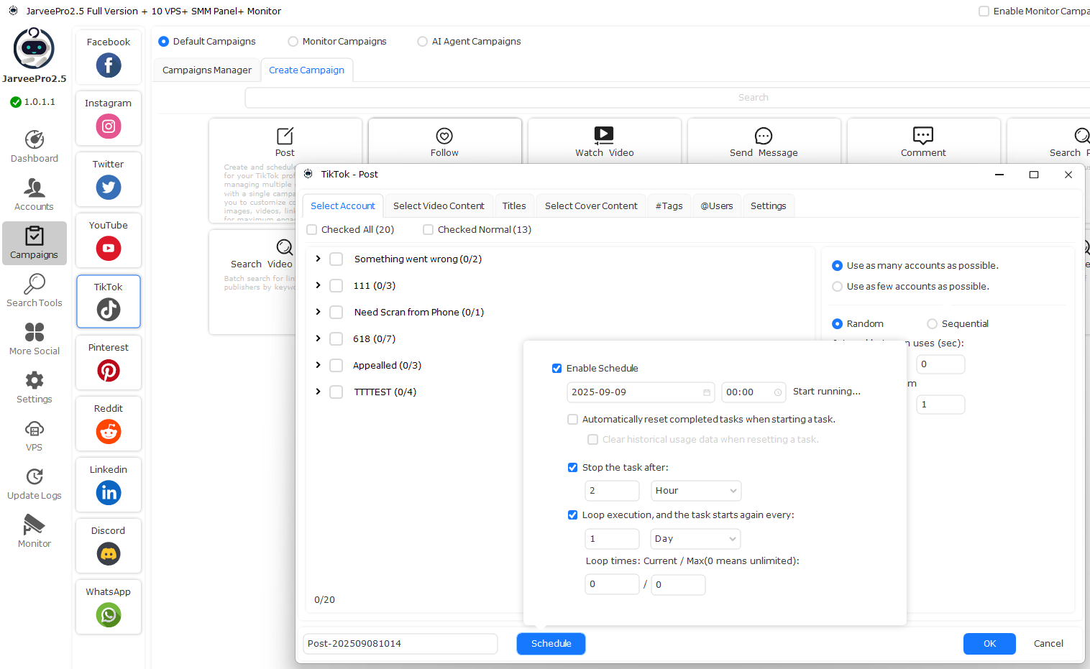Expand the 111 (0/3) group
The image size is (1090, 669).
[319, 285]
